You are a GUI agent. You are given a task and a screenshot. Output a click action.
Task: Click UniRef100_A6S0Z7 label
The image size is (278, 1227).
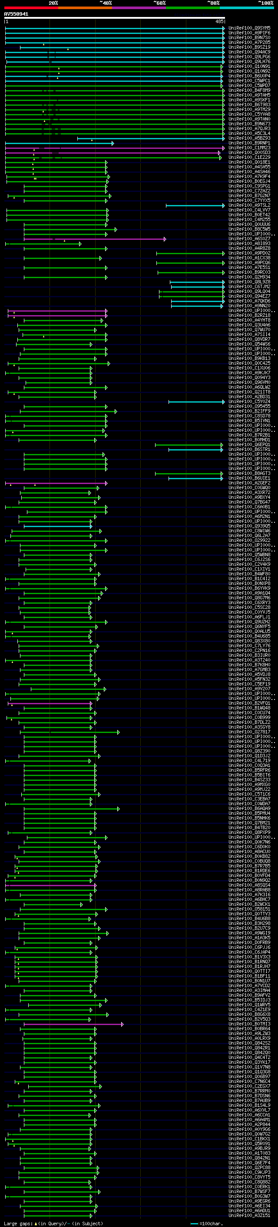249,239
